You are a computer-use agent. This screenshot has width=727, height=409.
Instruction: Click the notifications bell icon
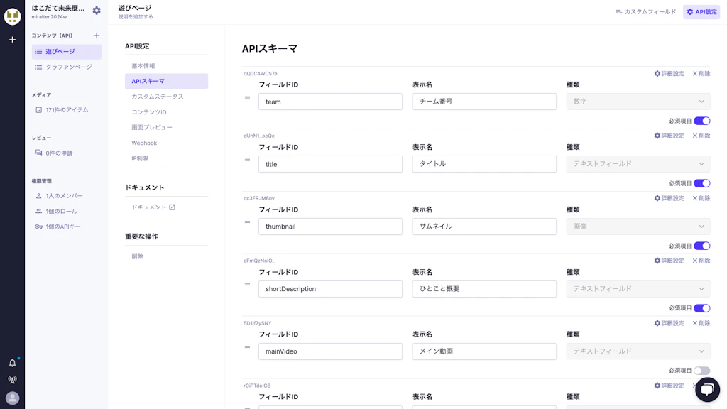(x=12, y=363)
